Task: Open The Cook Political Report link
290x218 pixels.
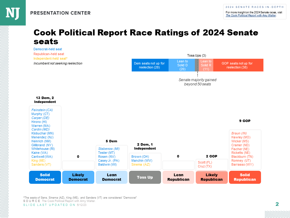Action: point(251,15)
